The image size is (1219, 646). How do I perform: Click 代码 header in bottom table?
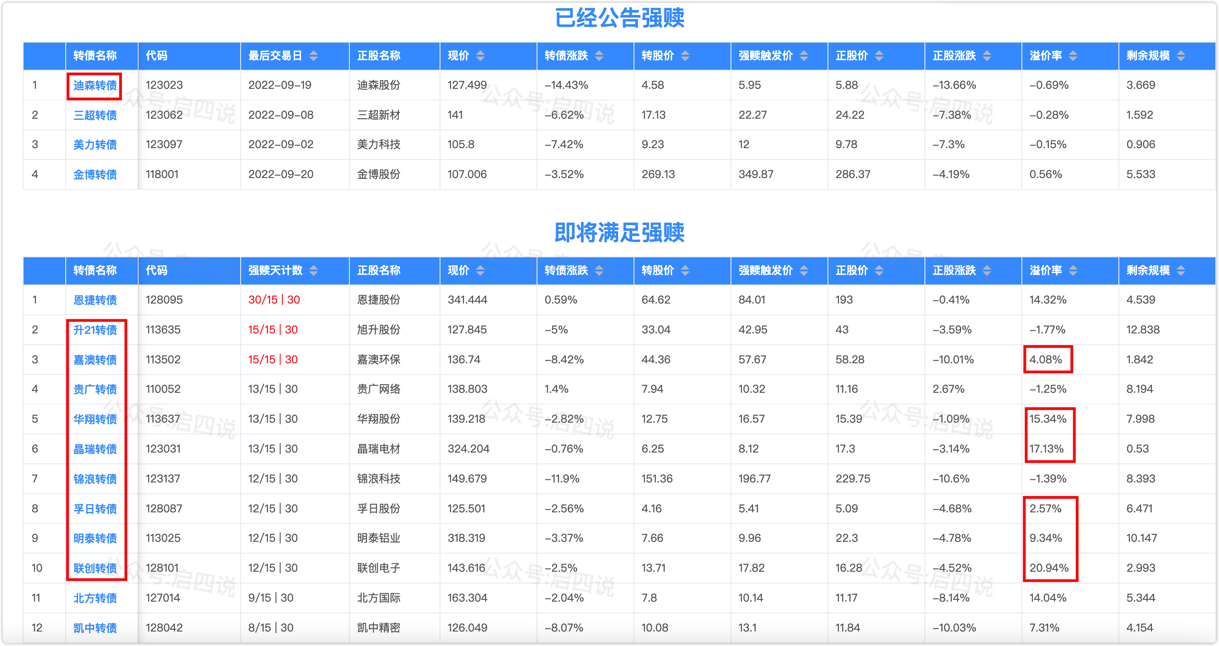[x=157, y=270]
